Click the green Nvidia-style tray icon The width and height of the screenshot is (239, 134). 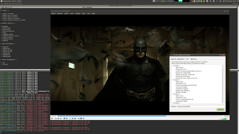[x=204, y=1]
